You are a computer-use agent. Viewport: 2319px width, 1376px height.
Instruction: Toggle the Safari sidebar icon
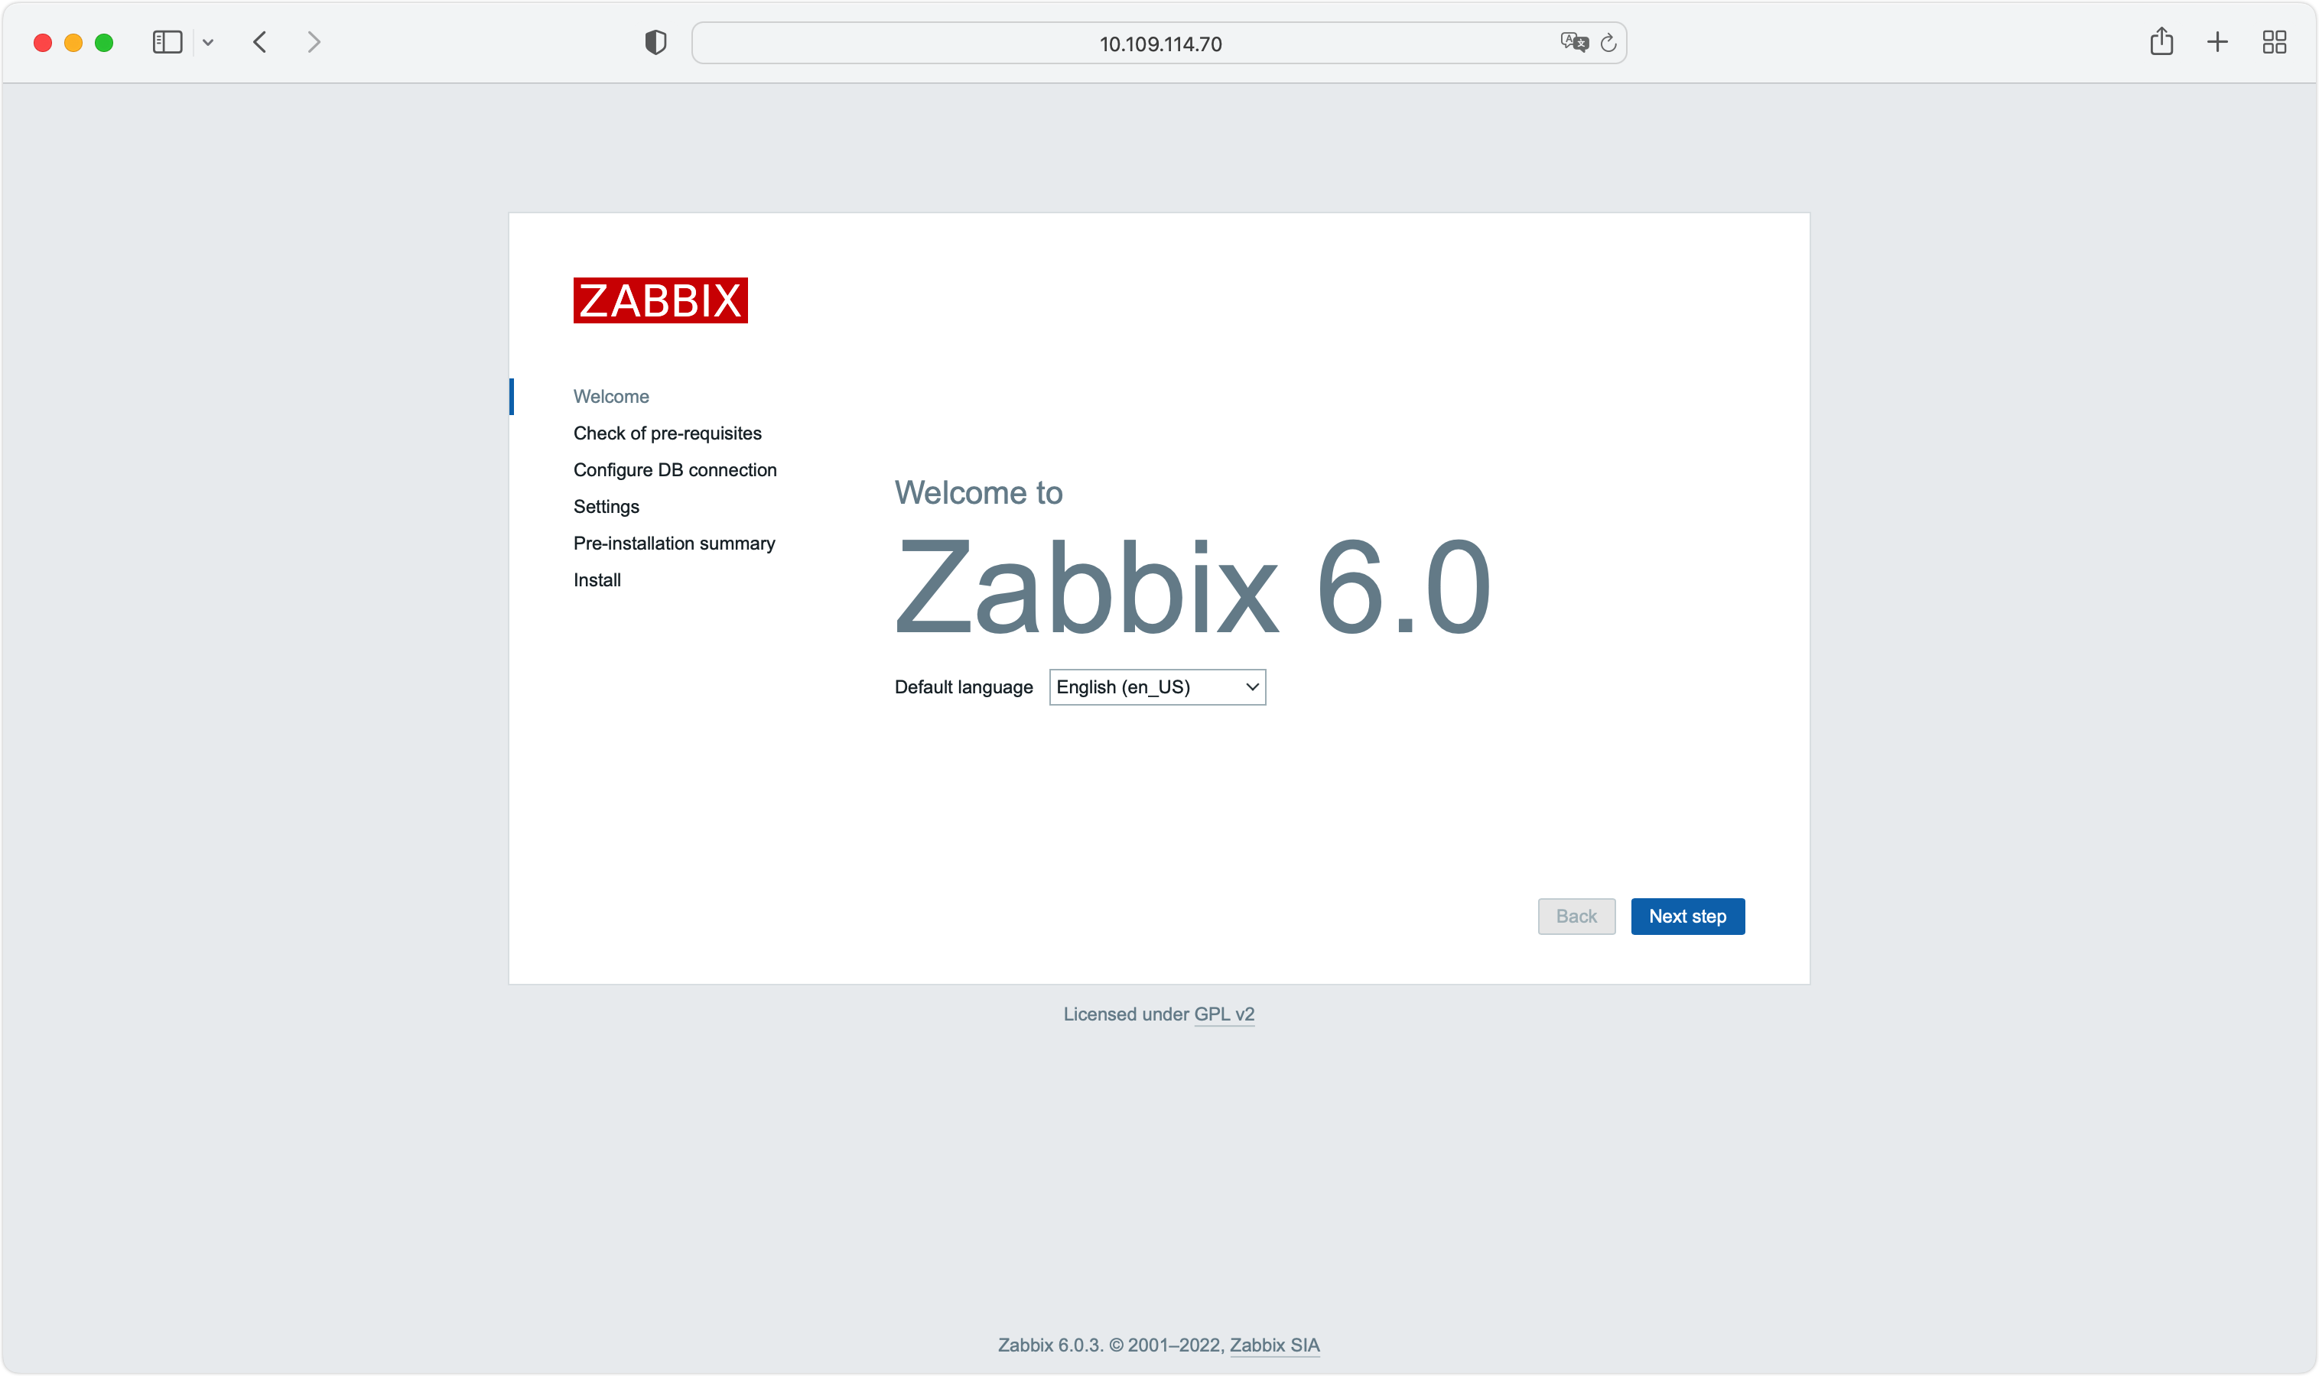click(167, 43)
